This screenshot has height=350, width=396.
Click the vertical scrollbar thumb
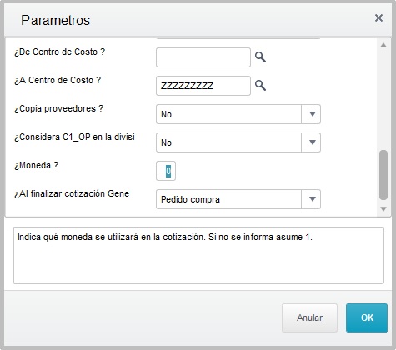[383, 175]
